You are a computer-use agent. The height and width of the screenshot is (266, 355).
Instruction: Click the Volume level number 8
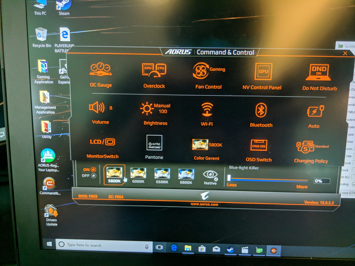coord(111,108)
